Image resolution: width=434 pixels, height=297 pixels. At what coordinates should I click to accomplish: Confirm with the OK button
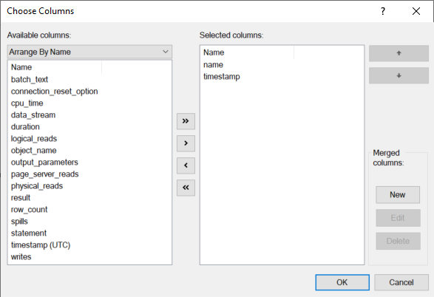(x=342, y=282)
